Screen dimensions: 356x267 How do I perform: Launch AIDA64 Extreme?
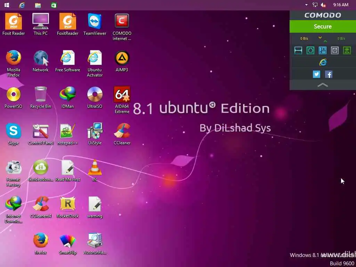(x=122, y=100)
